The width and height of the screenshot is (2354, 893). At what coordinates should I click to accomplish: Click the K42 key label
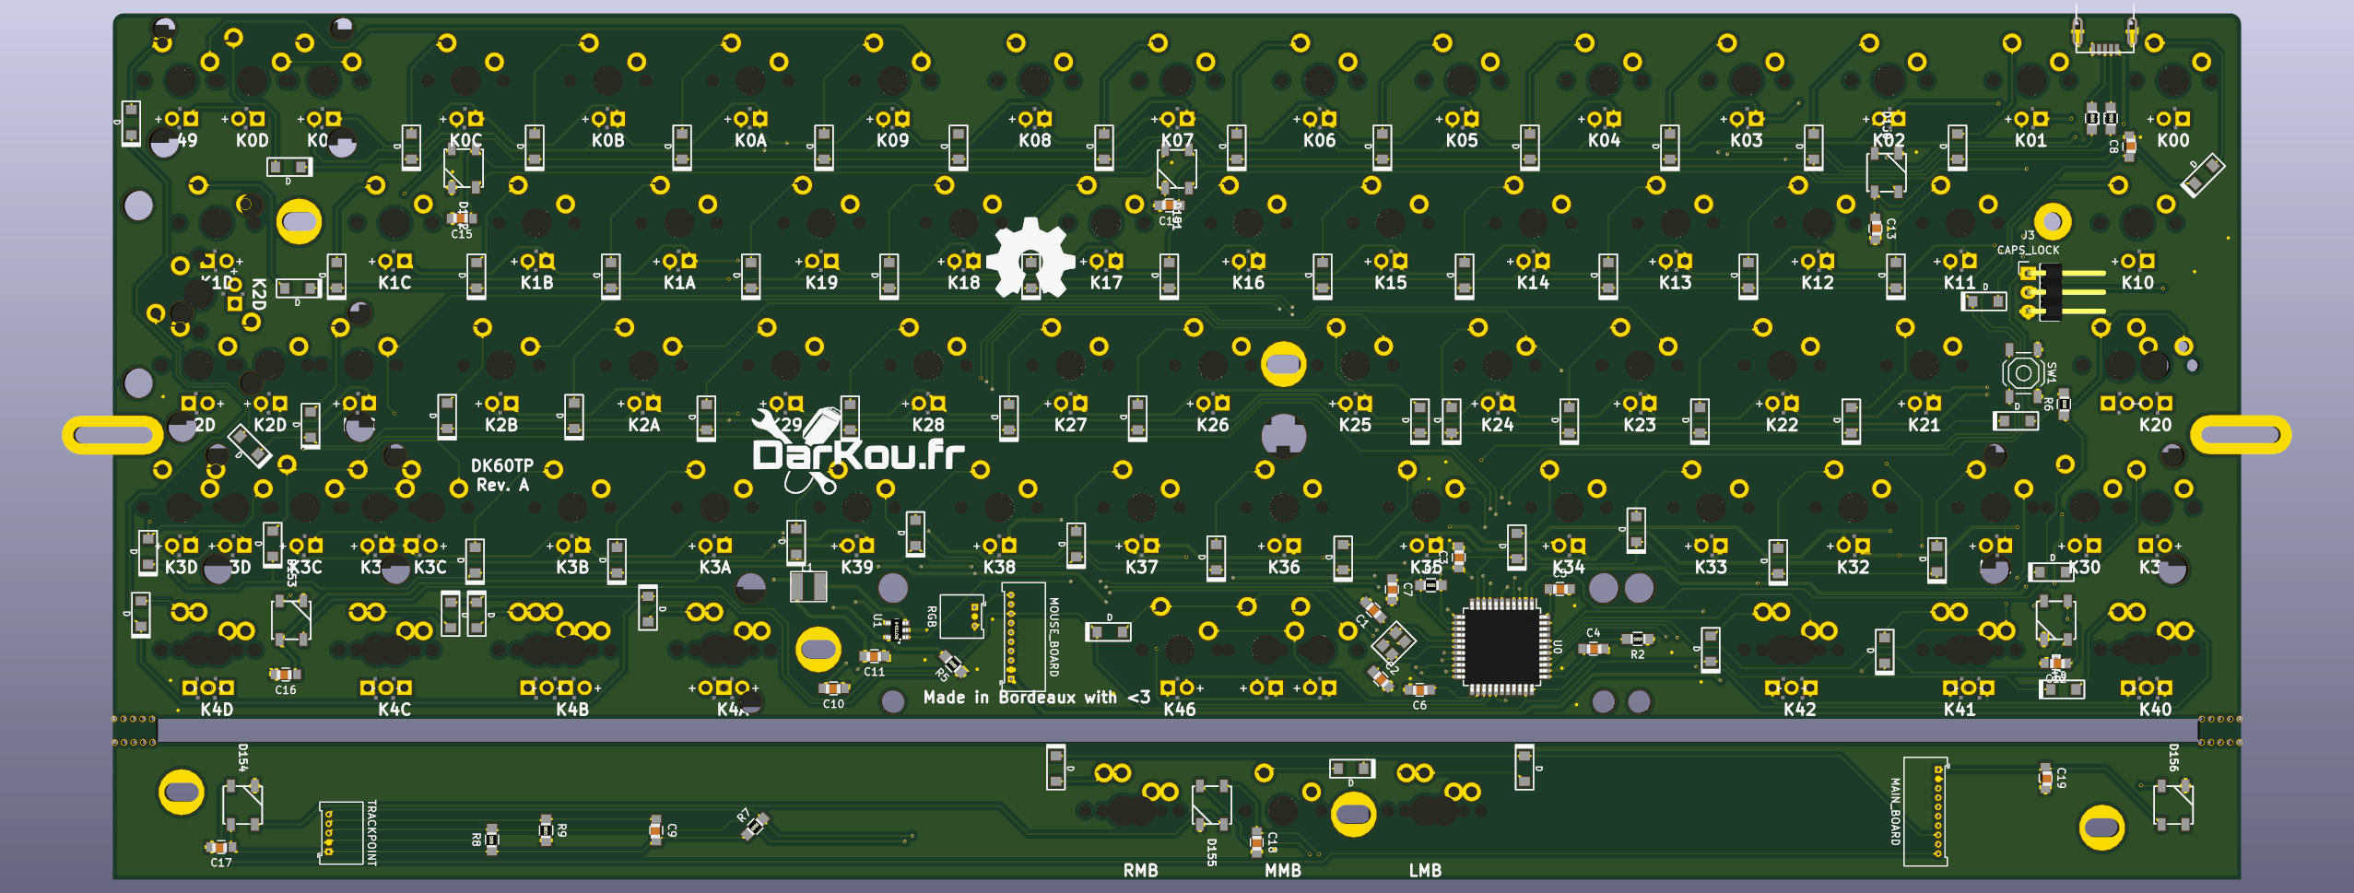1799,710
